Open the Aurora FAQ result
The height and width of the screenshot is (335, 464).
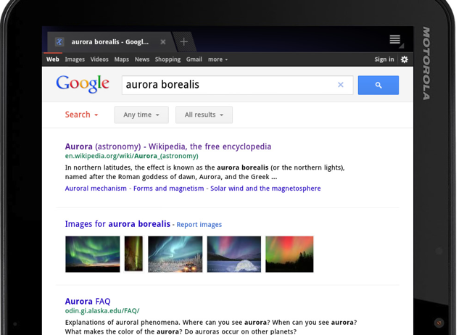[x=88, y=301]
